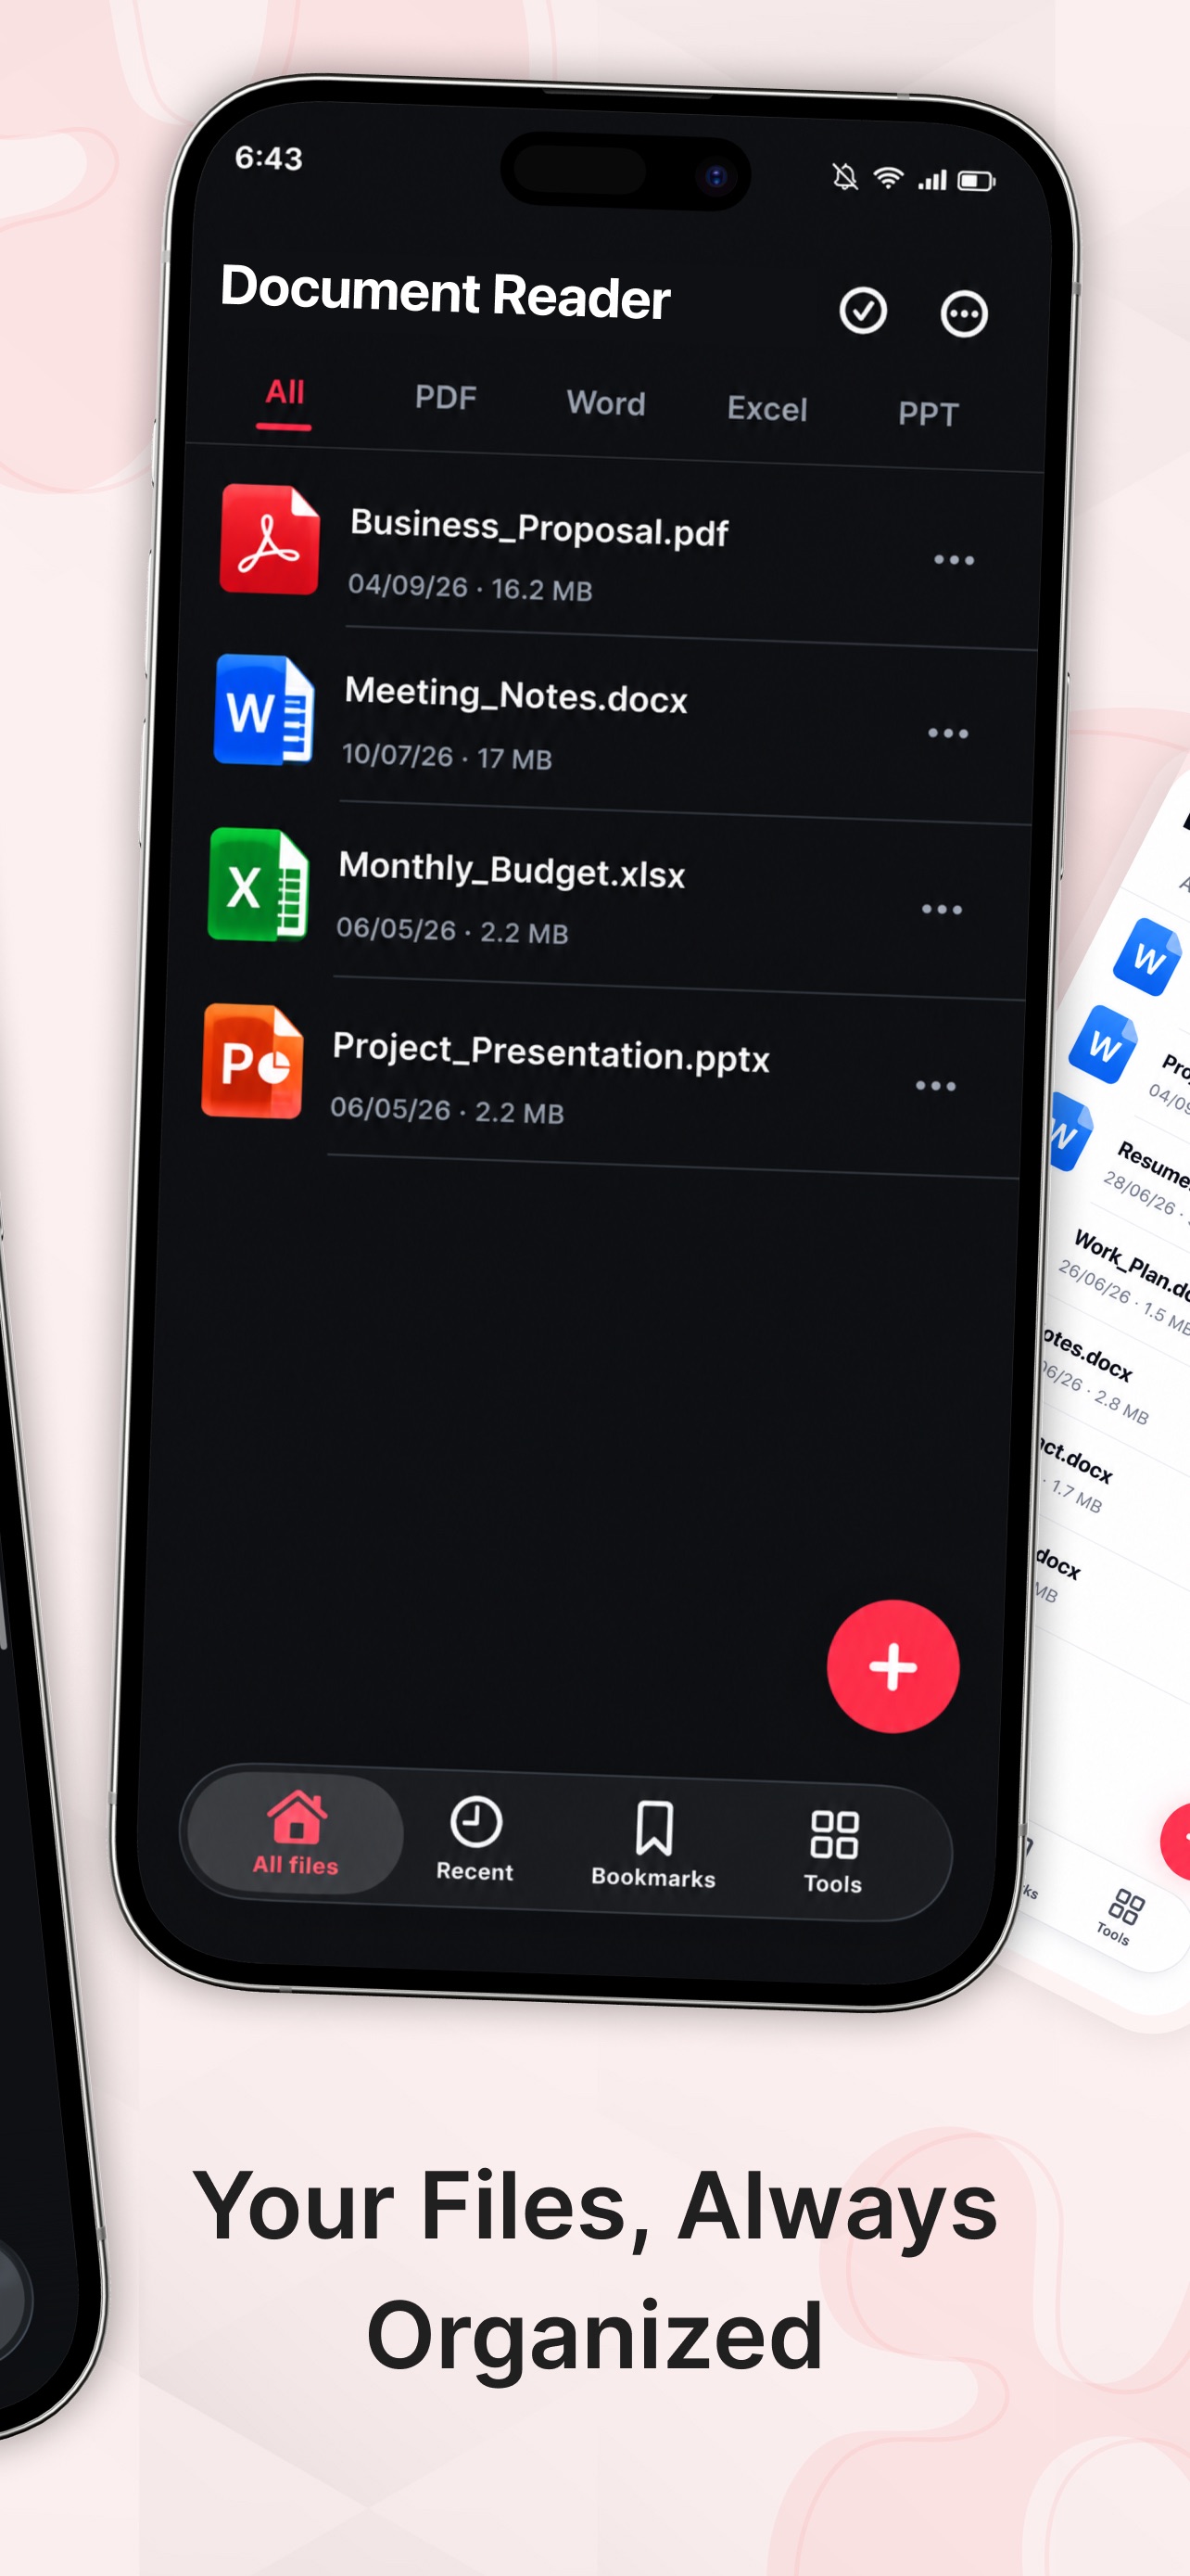The width and height of the screenshot is (1190, 2576).
Task: Switch to the Word tab
Action: tap(606, 403)
